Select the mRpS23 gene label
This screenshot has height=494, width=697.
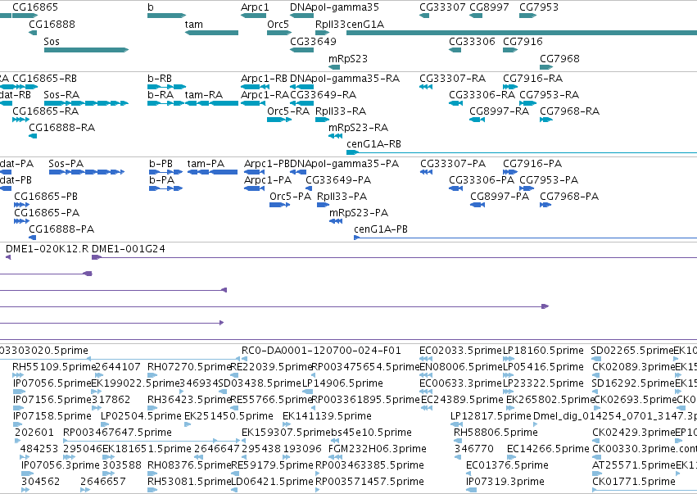point(348,59)
